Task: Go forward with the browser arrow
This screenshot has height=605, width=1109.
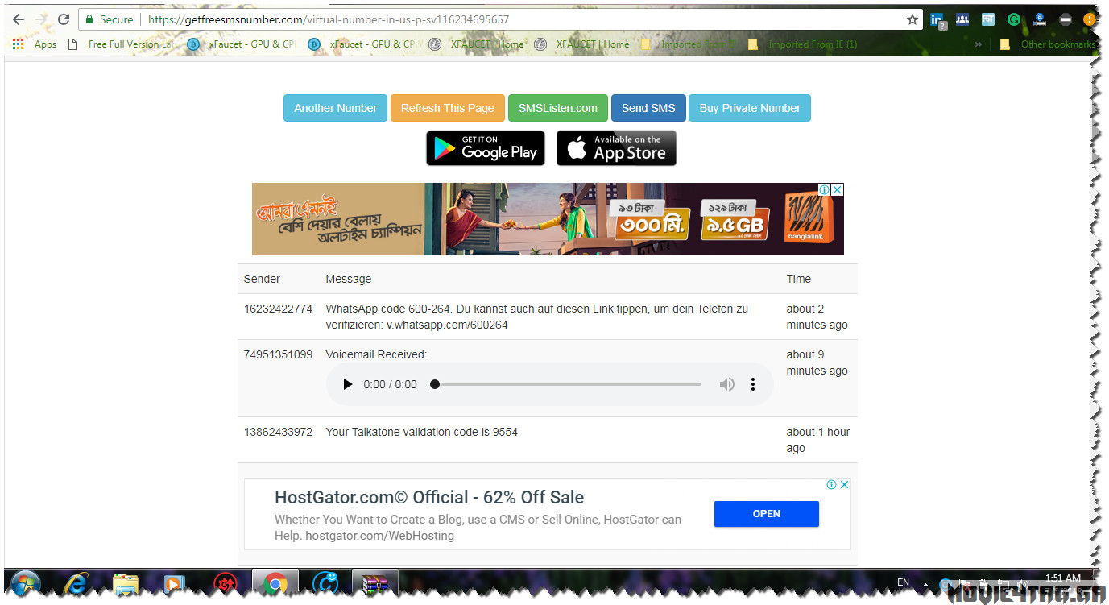Action: coord(41,19)
